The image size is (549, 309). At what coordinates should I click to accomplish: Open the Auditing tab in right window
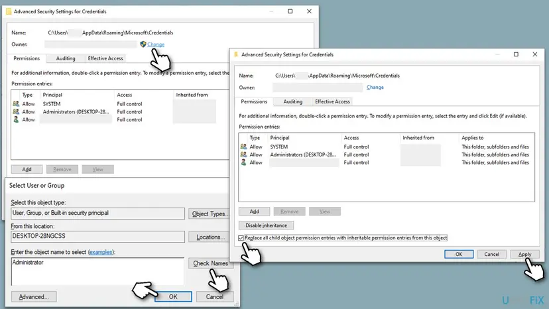coord(292,101)
